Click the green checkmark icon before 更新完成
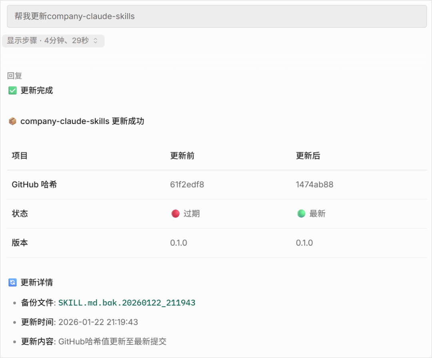Image resolution: width=432 pixels, height=358 pixels. pyautogui.click(x=12, y=90)
